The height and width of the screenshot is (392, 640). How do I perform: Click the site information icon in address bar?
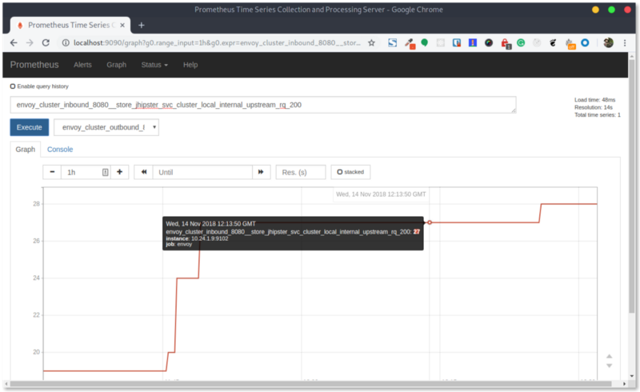point(66,43)
